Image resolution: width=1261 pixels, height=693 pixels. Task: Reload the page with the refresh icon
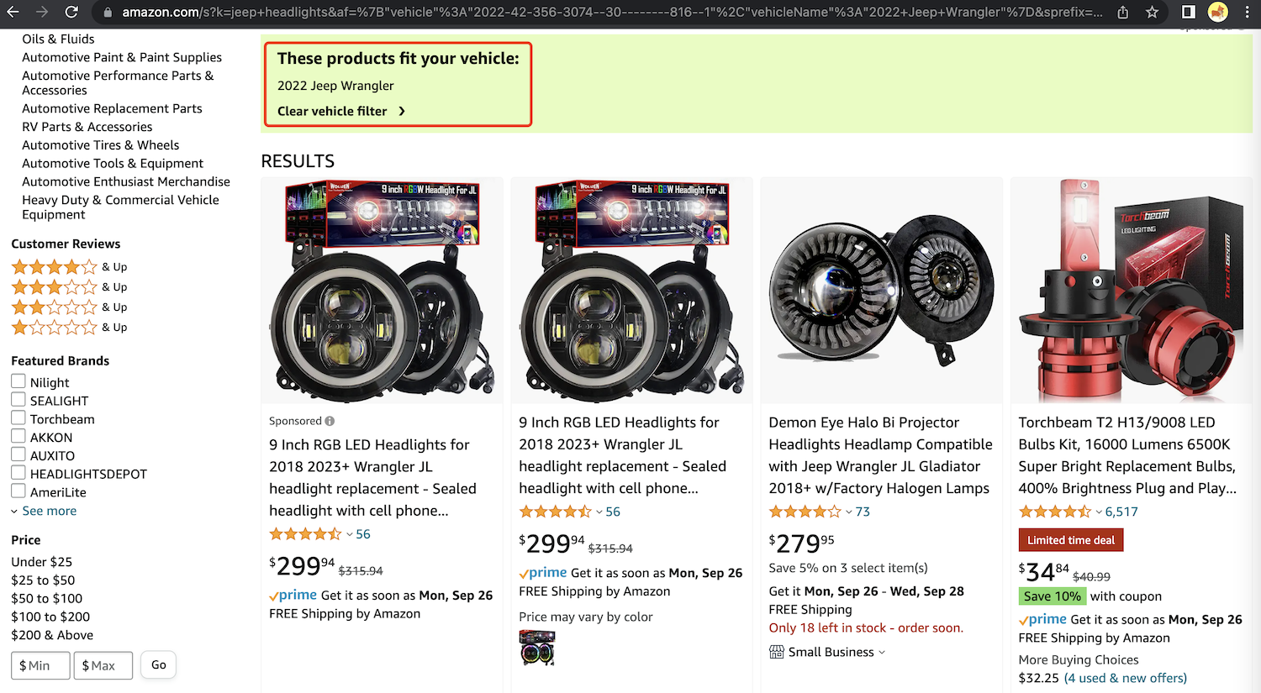click(x=71, y=13)
